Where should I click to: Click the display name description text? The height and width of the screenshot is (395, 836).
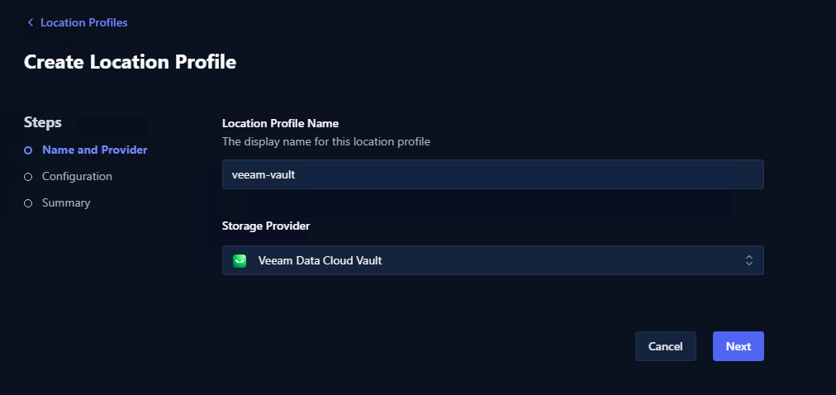[325, 141]
